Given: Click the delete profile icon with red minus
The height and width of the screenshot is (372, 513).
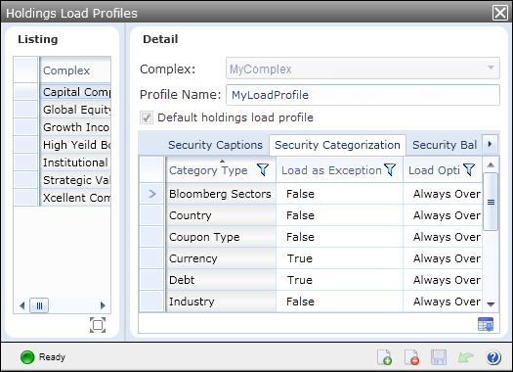Looking at the screenshot, I should pos(411,357).
